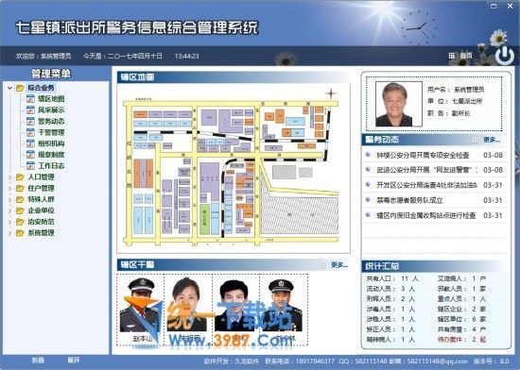This screenshot has height=370, width=520.
Task: Click 工作日志 icon in sidebar
Action: tap(30, 165)
